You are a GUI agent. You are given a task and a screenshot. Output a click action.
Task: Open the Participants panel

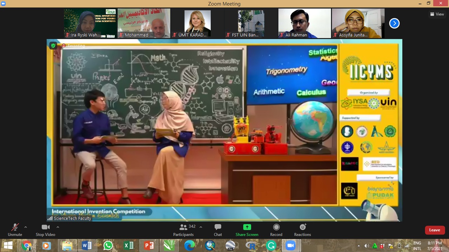[183, 229]
